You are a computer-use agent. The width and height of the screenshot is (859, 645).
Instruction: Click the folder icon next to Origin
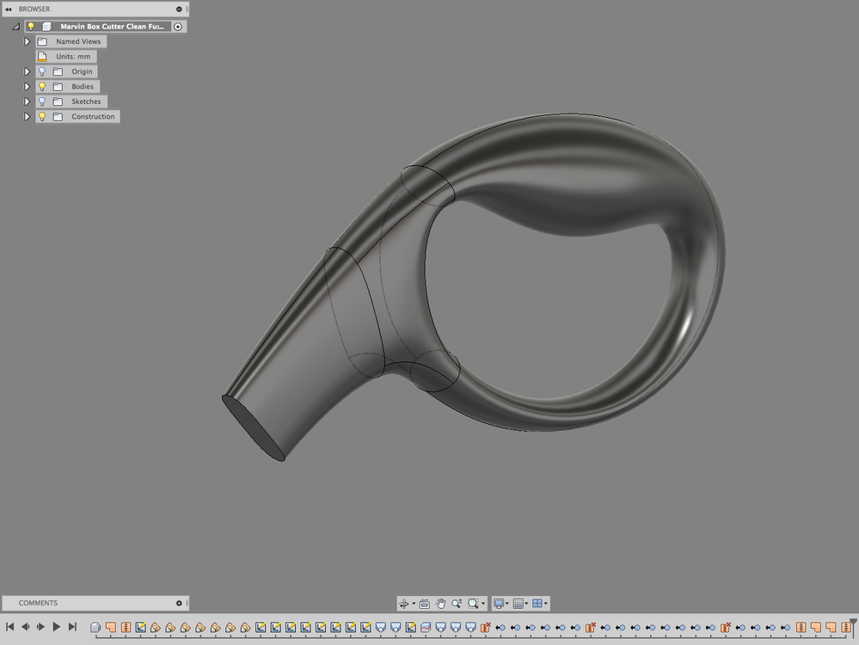[58, 71]
